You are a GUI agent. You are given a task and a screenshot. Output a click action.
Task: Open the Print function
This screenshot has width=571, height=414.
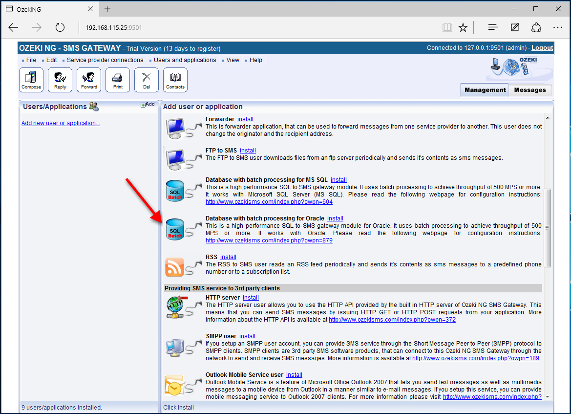117,79
